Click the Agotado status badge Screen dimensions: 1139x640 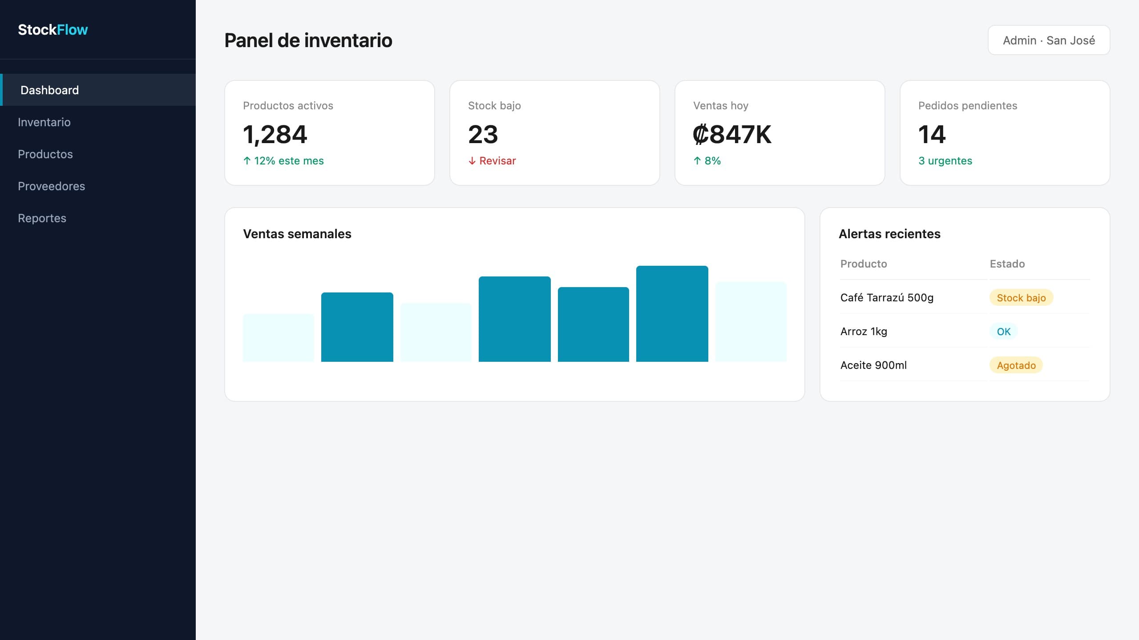pyautogui.click(x=1016, y=365)
